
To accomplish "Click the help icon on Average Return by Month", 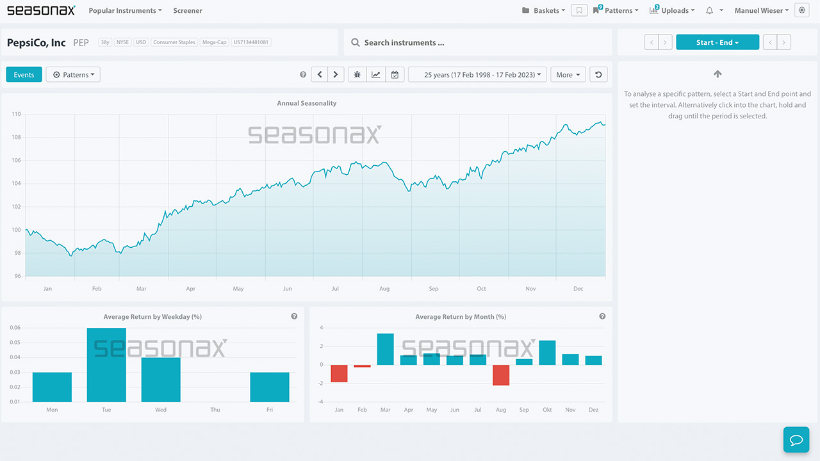I will (602, 316).
